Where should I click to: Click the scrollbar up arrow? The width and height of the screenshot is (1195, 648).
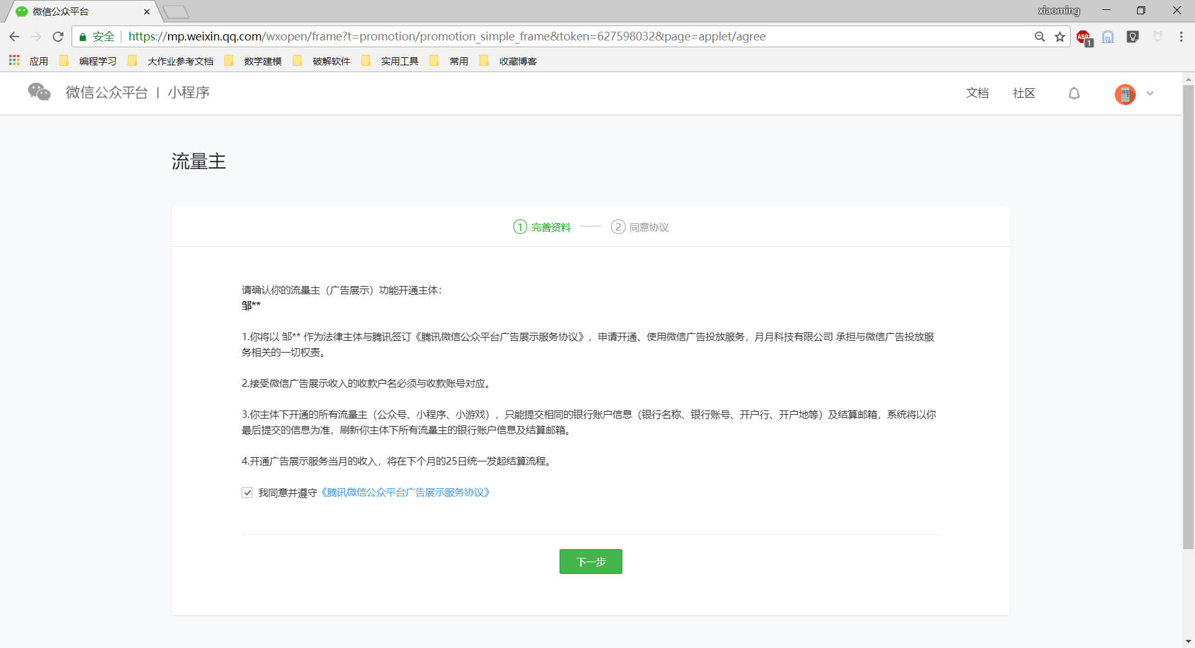[x=1188, y=79]
